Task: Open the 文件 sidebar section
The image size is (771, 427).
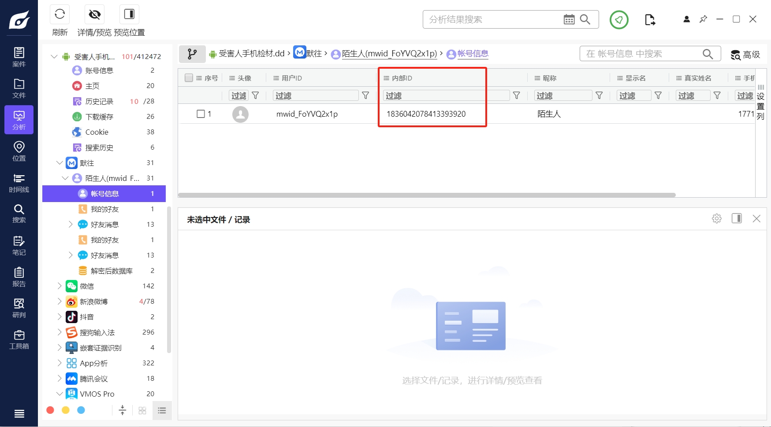Action: (19, 88)
